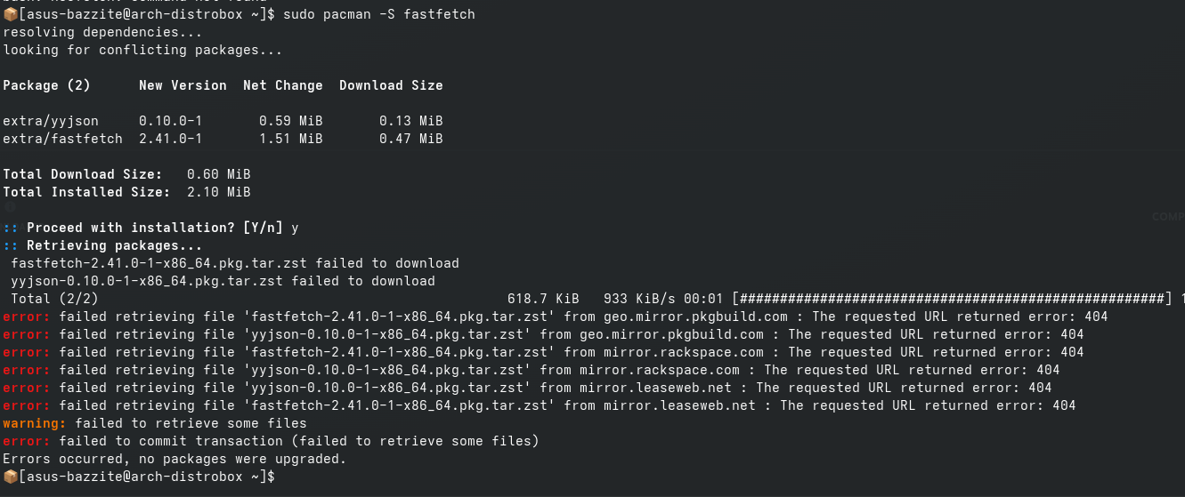Click the 'Total Installed Size:' label
This screenshot has height=497, width=1185.
86,193
